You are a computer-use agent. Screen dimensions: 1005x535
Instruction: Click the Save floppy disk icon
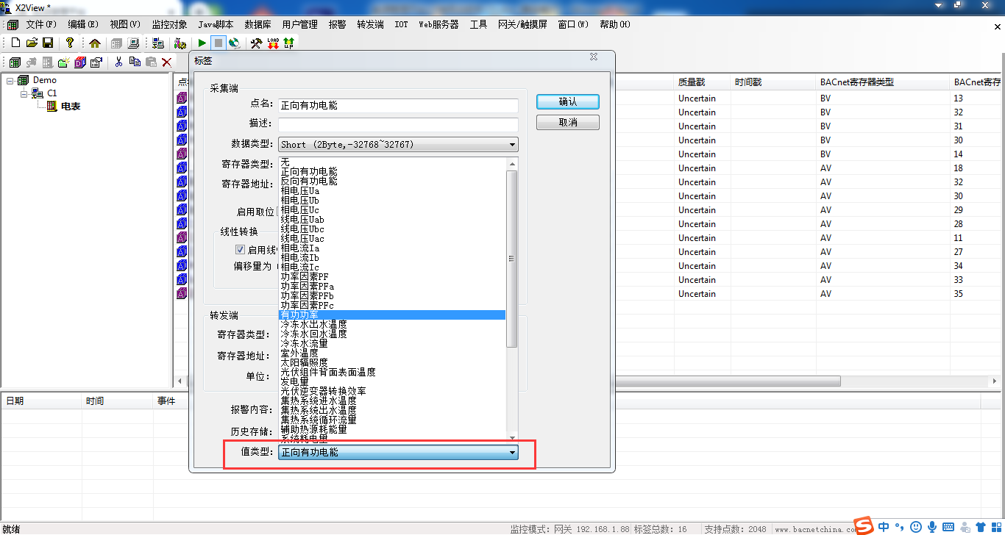48,43
